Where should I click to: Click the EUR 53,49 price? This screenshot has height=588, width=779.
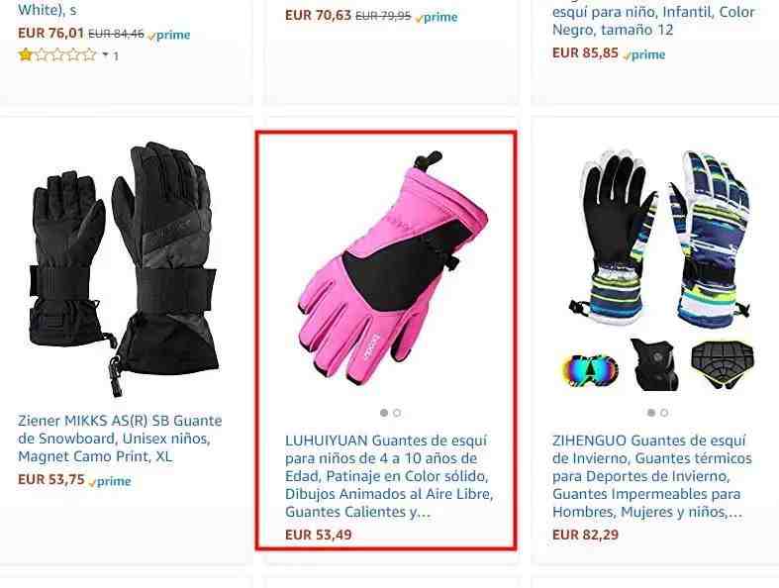click(319, 535)
